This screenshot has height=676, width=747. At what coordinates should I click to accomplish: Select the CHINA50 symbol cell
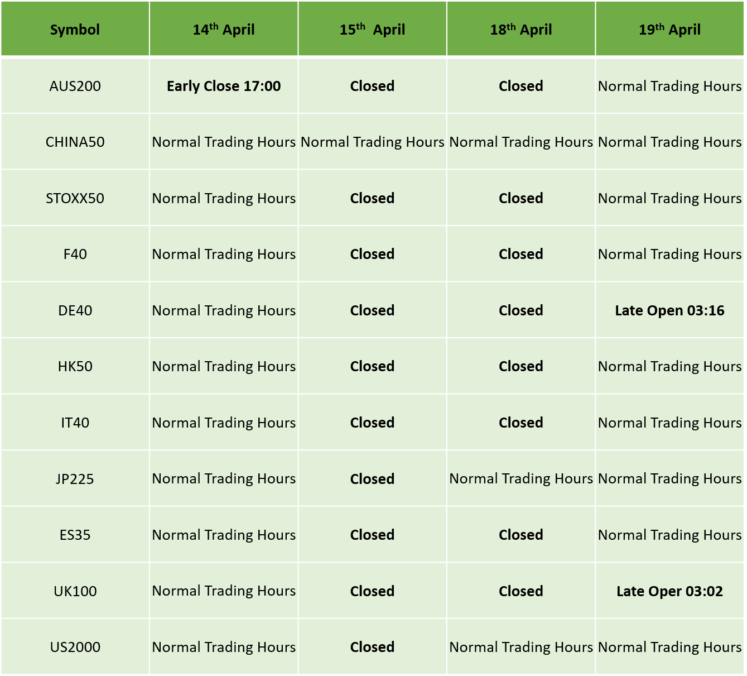point(75,142)
